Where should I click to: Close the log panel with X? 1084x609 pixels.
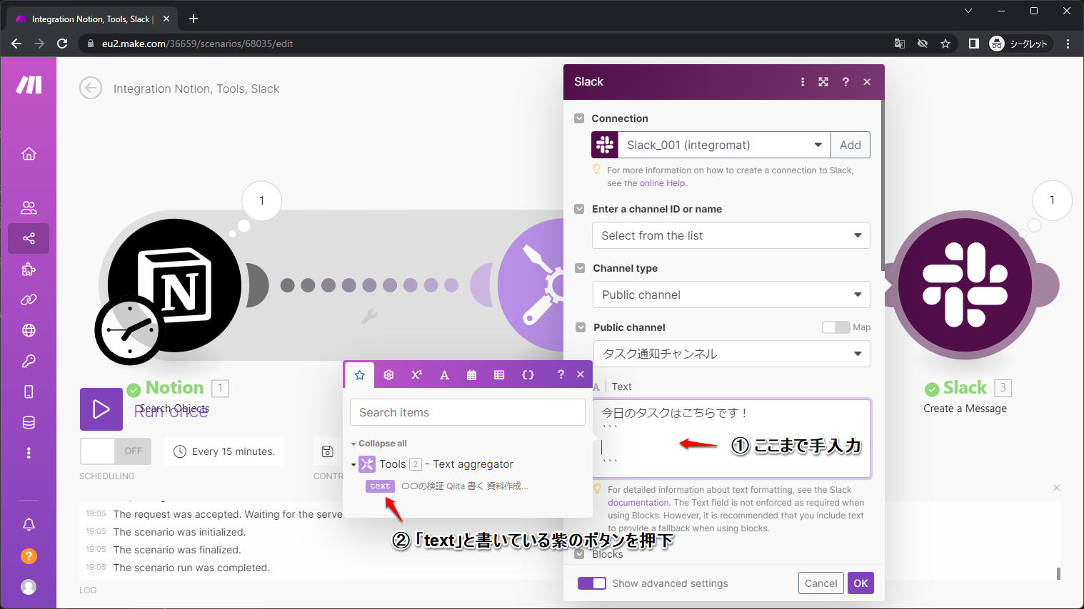coord(1056,488)
